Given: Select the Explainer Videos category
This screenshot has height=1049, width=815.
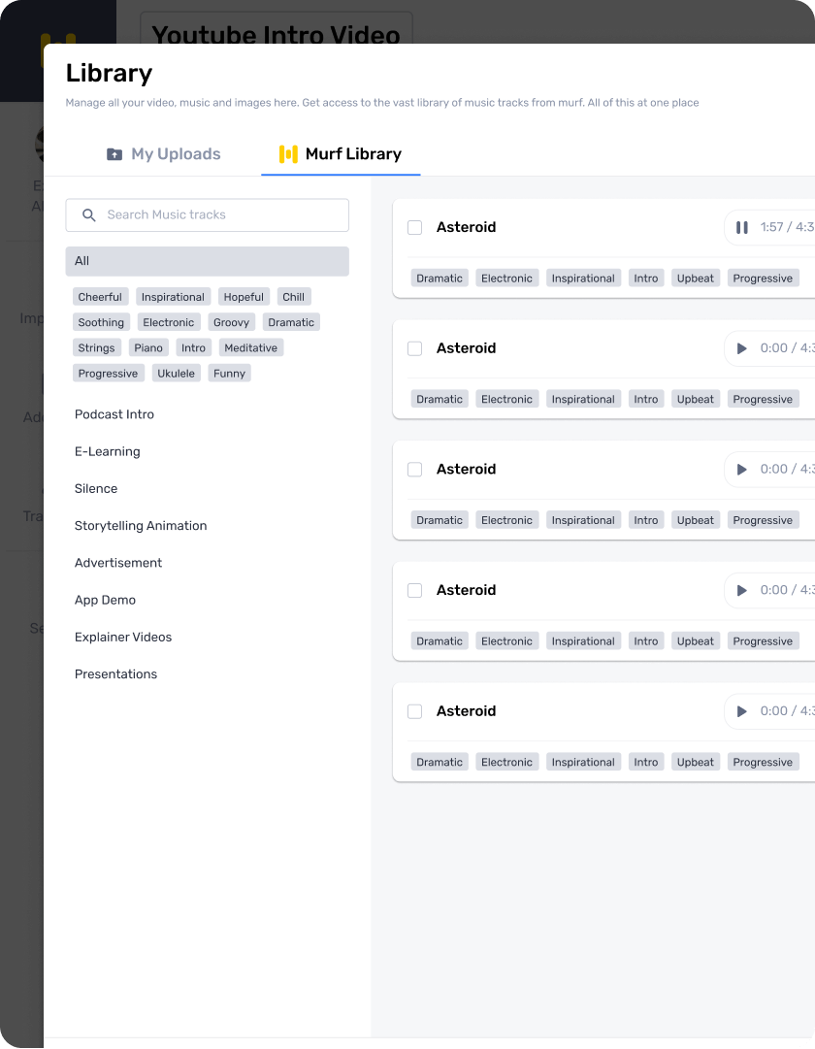Looking at the screenshot, I should [123, 637].
